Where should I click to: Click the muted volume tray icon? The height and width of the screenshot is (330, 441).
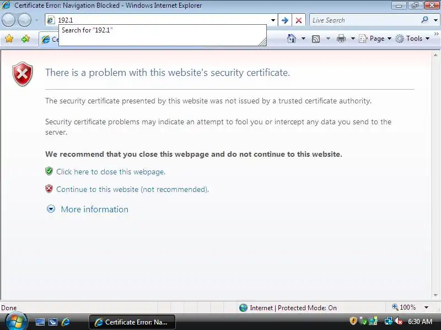[398, 321]
